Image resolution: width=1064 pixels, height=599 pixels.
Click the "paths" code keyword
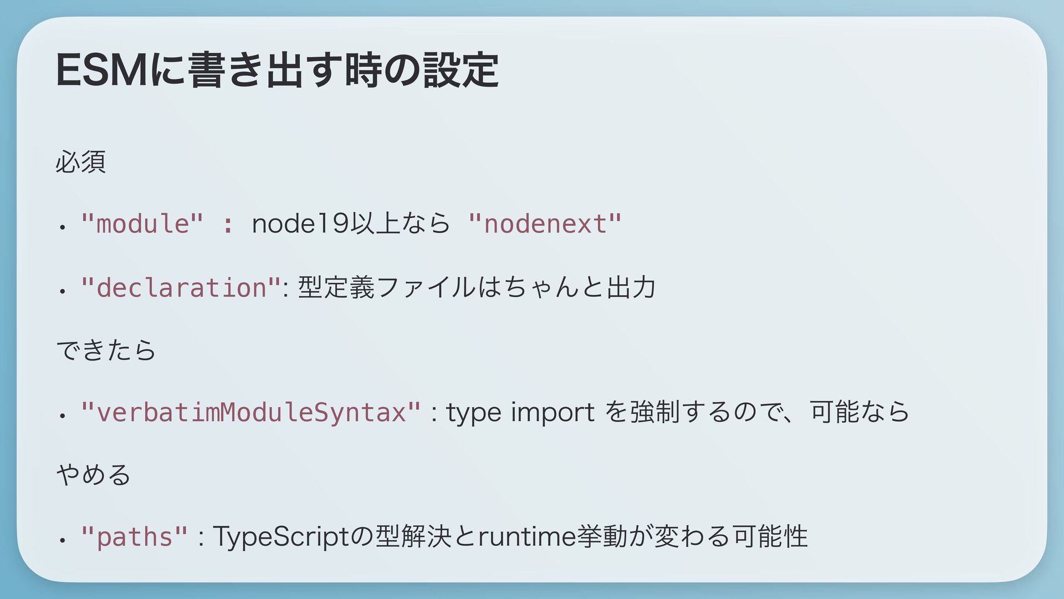134,537
